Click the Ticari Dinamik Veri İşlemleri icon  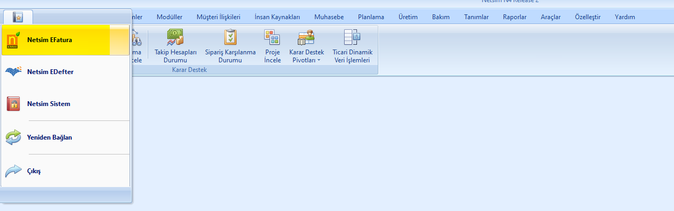pos(352,37)
